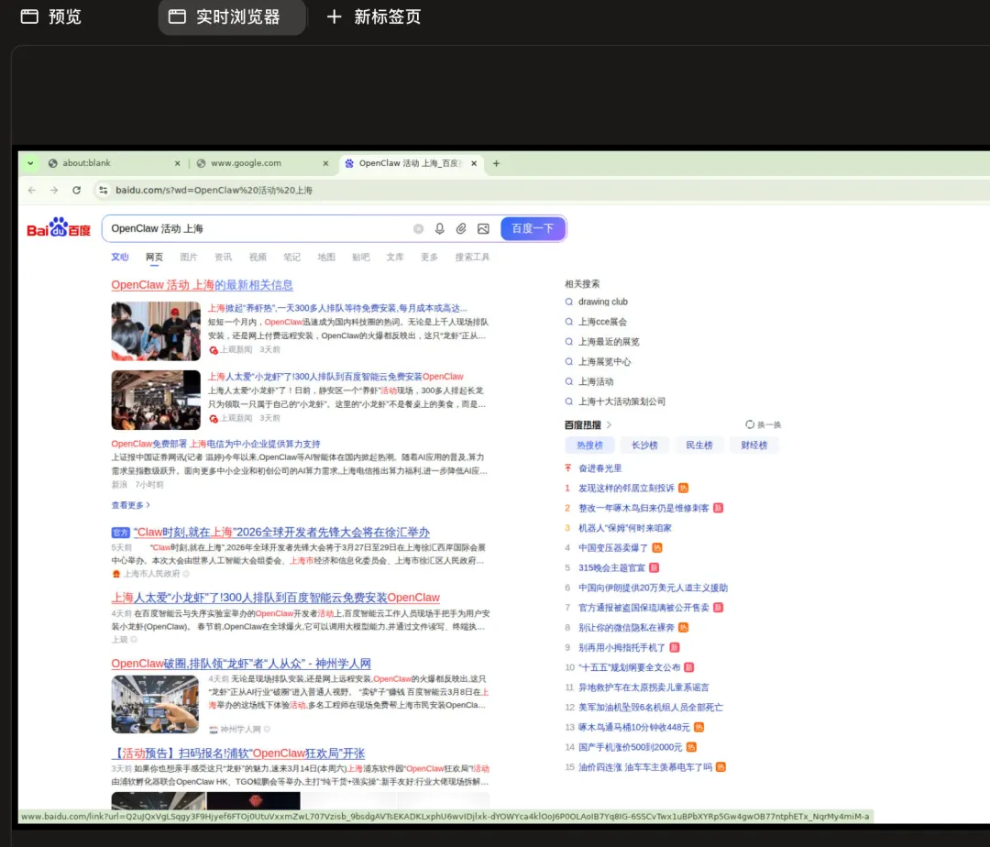The height and width of the screenshot is (847, 990).
Task: Select the 文库 search tab
Action: click(x=395, y=257)
